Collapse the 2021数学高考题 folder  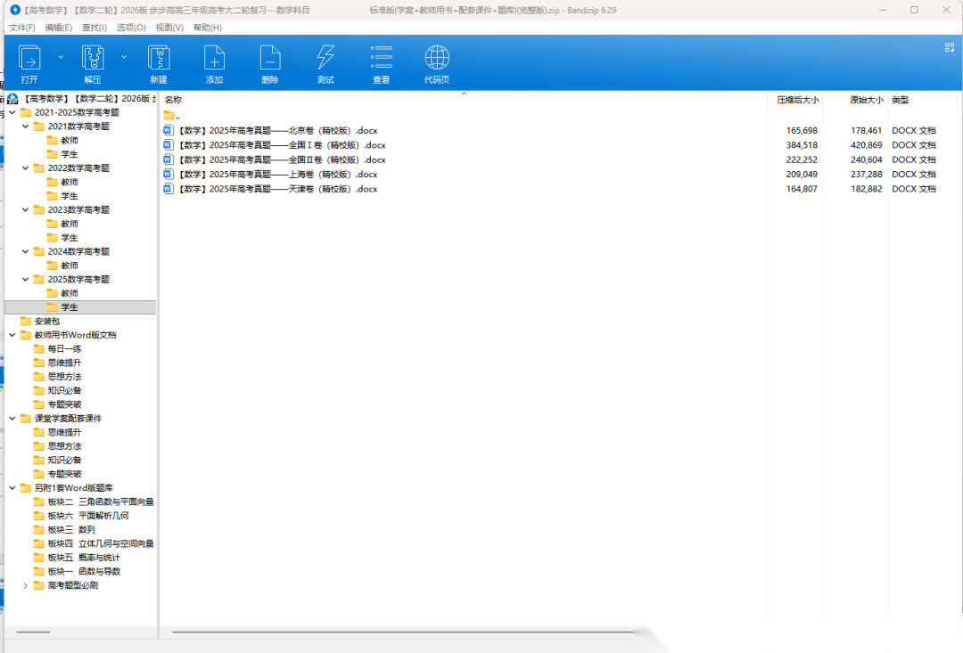[x=25, y=127]
